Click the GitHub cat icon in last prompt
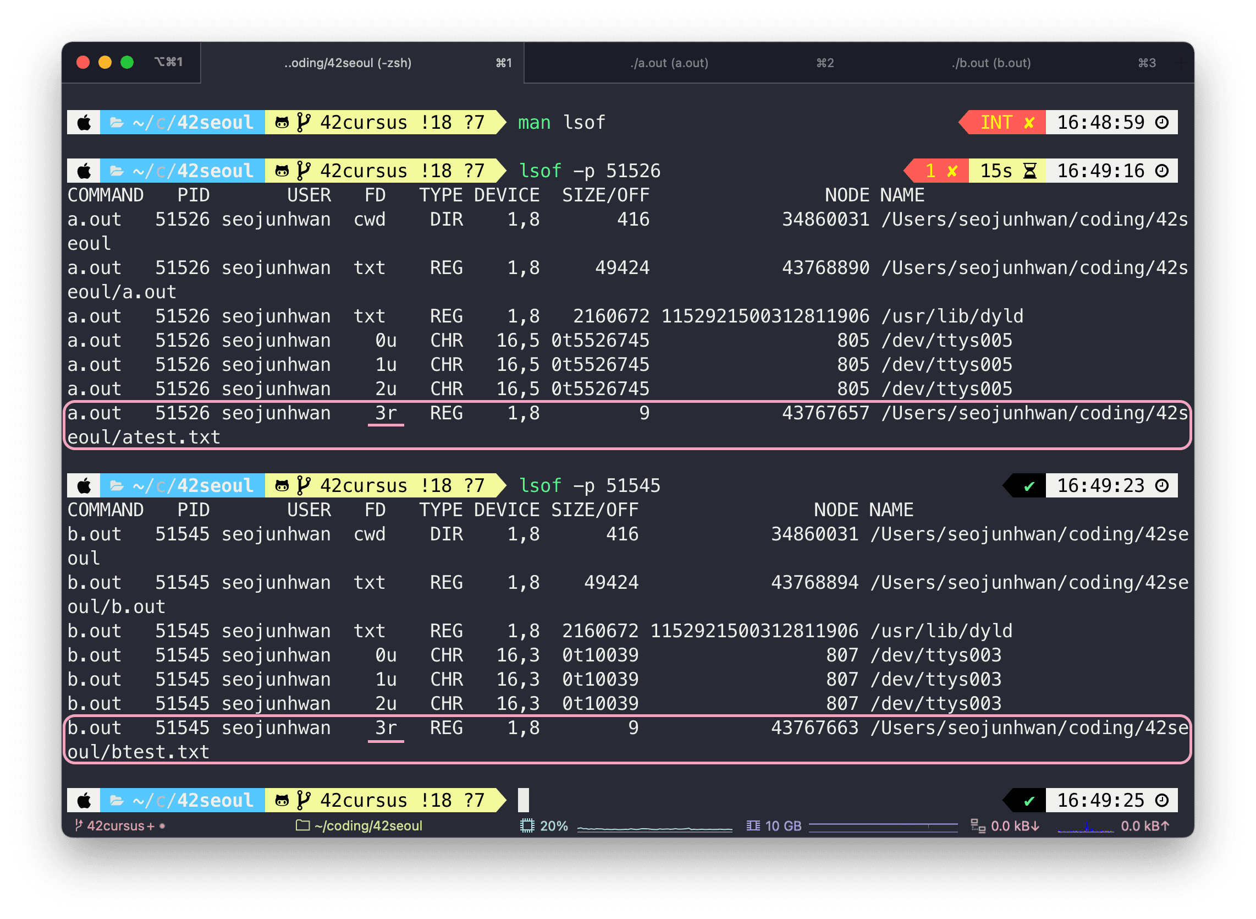 [x=282, y=801]
